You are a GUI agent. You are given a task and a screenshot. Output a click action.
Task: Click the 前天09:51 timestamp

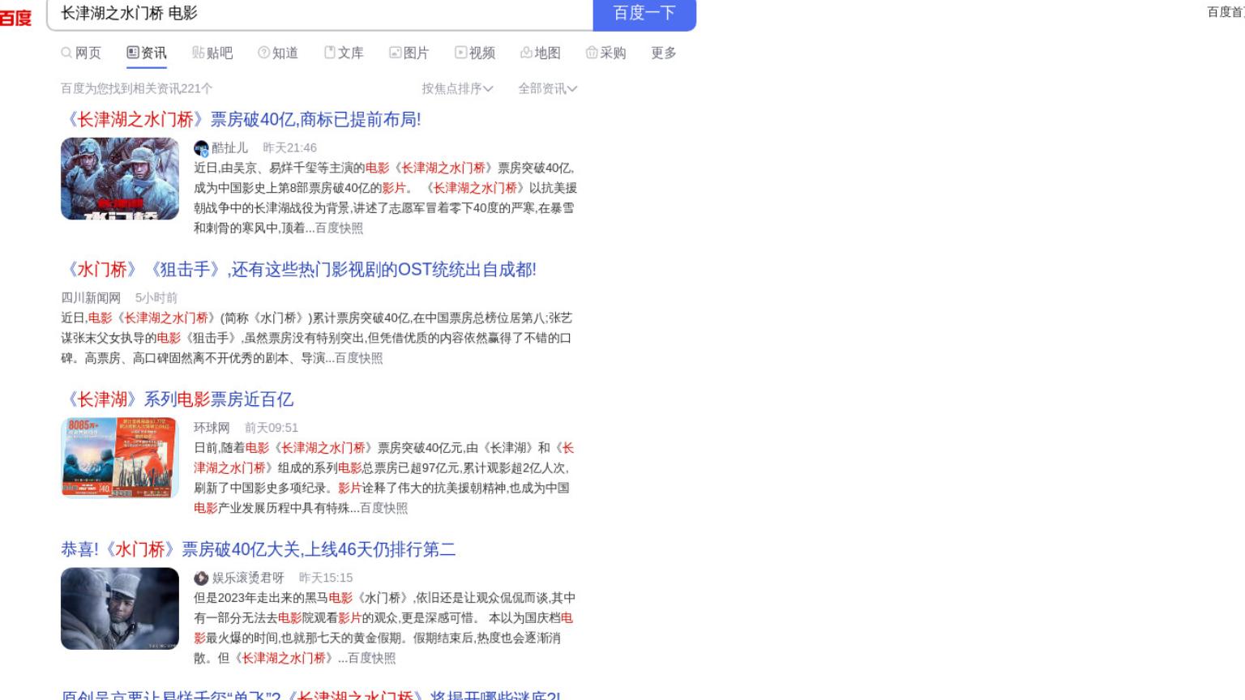point(272,427)
